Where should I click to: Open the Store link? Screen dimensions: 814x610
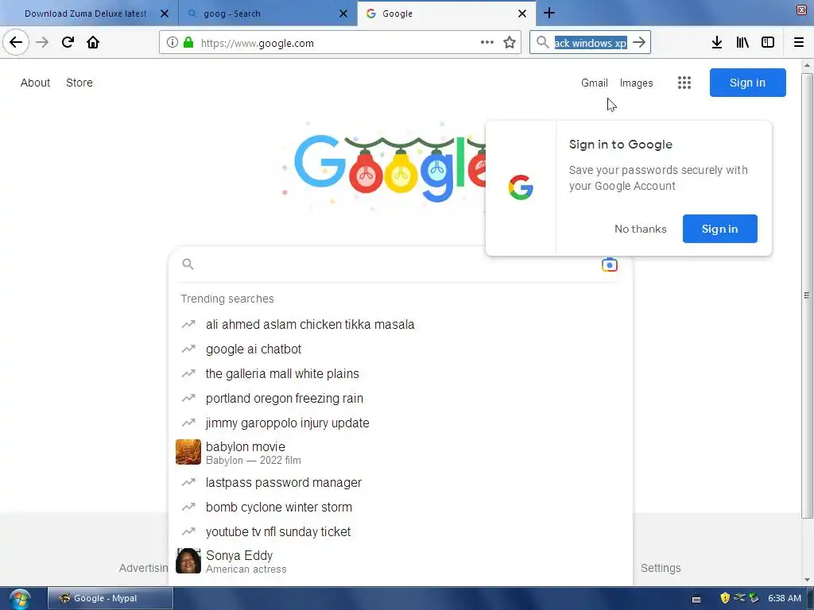[x=79, y=83]
